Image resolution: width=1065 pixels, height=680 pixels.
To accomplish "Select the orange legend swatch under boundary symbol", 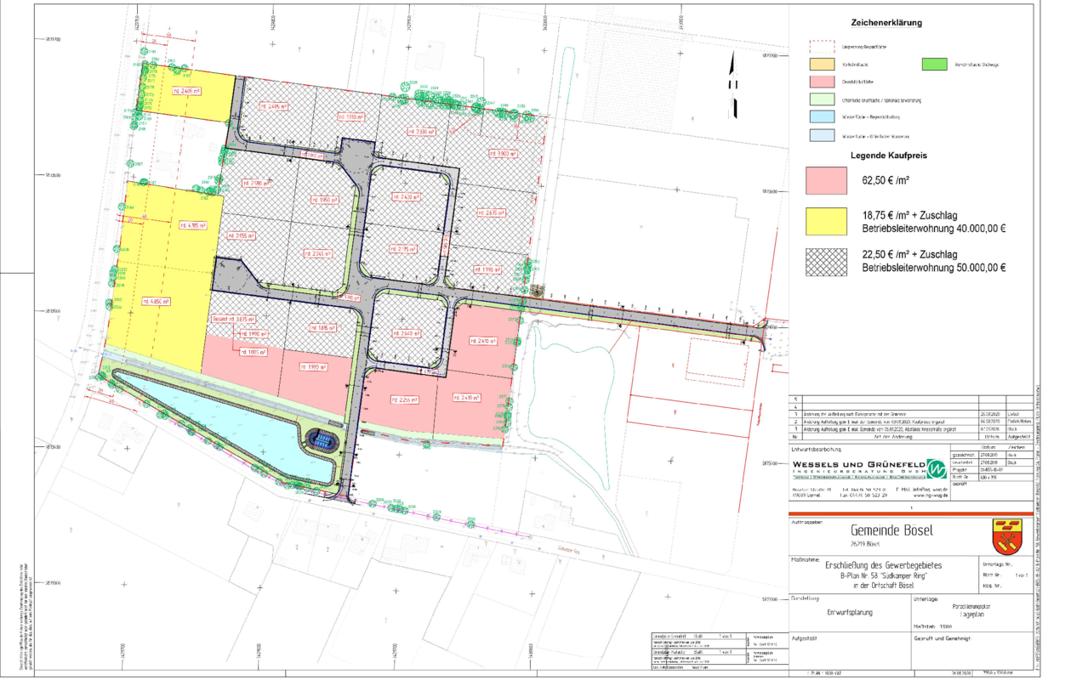I will coord(821,64).
